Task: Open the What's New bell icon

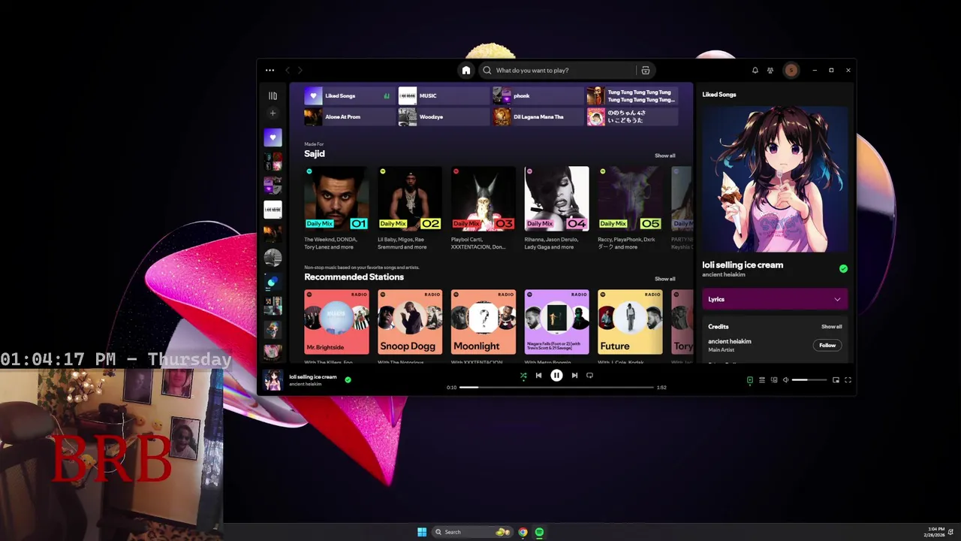Action: 755,70
